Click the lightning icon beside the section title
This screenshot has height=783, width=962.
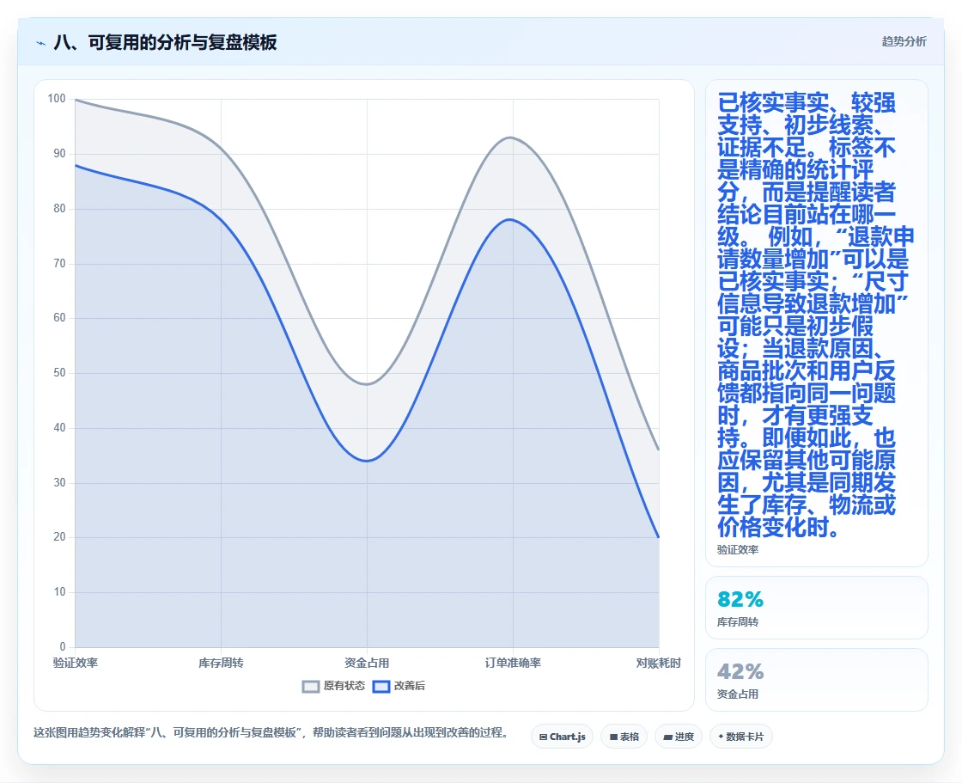(41, 43)
